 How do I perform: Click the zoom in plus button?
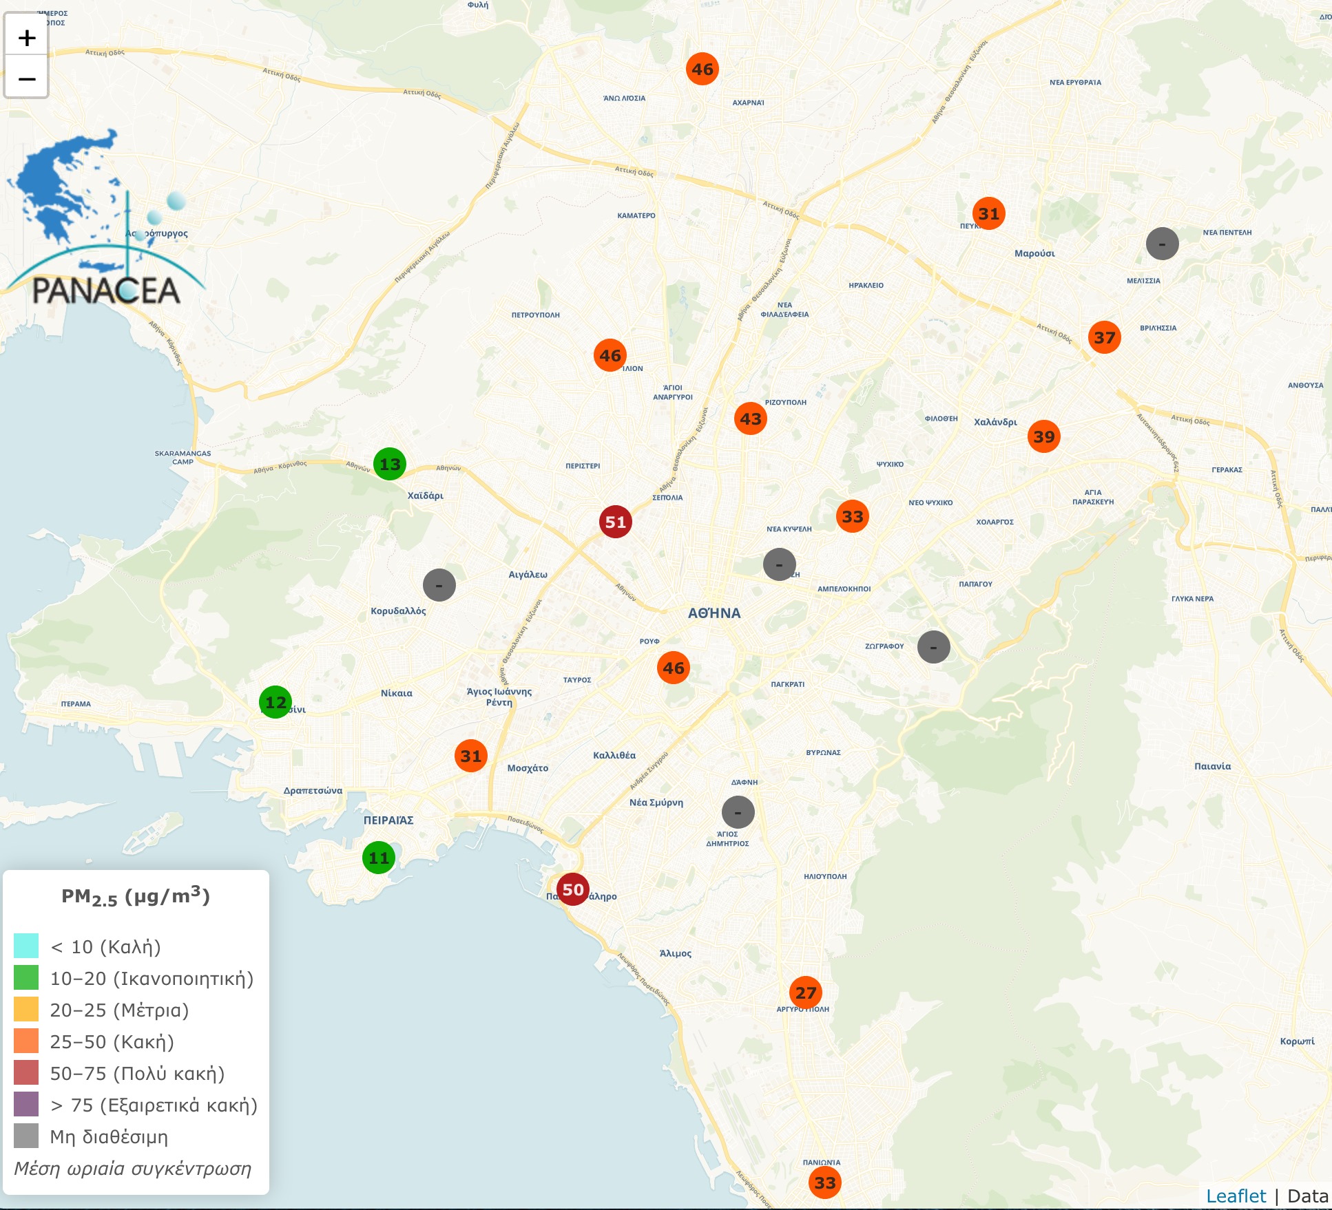26,38
